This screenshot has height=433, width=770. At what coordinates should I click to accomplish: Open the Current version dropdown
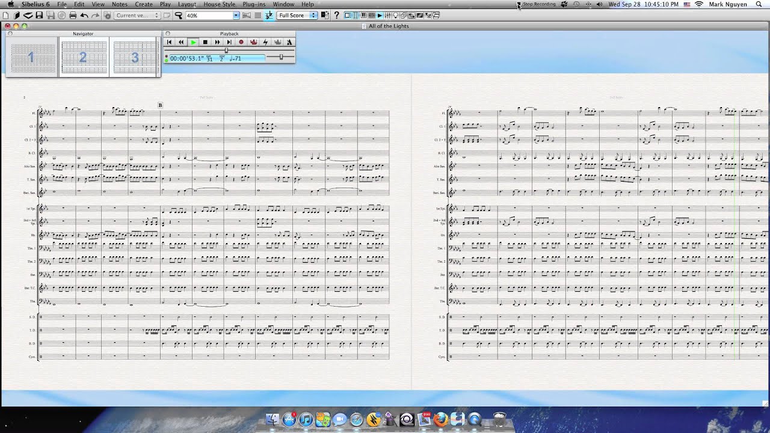(137, 15)
